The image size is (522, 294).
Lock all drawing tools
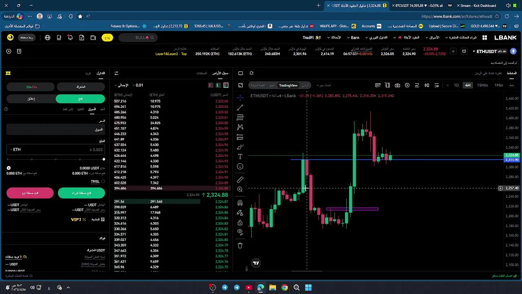(240, 223)
